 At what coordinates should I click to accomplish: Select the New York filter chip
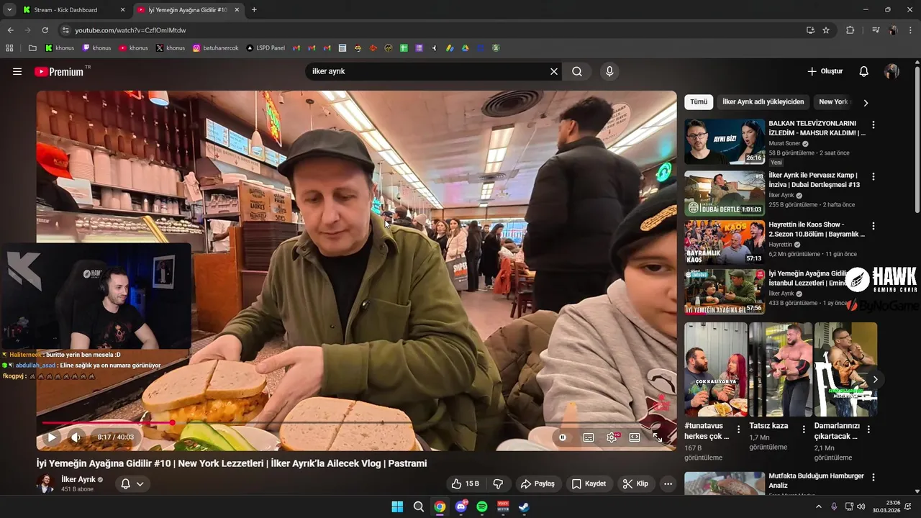click(832, 102)
